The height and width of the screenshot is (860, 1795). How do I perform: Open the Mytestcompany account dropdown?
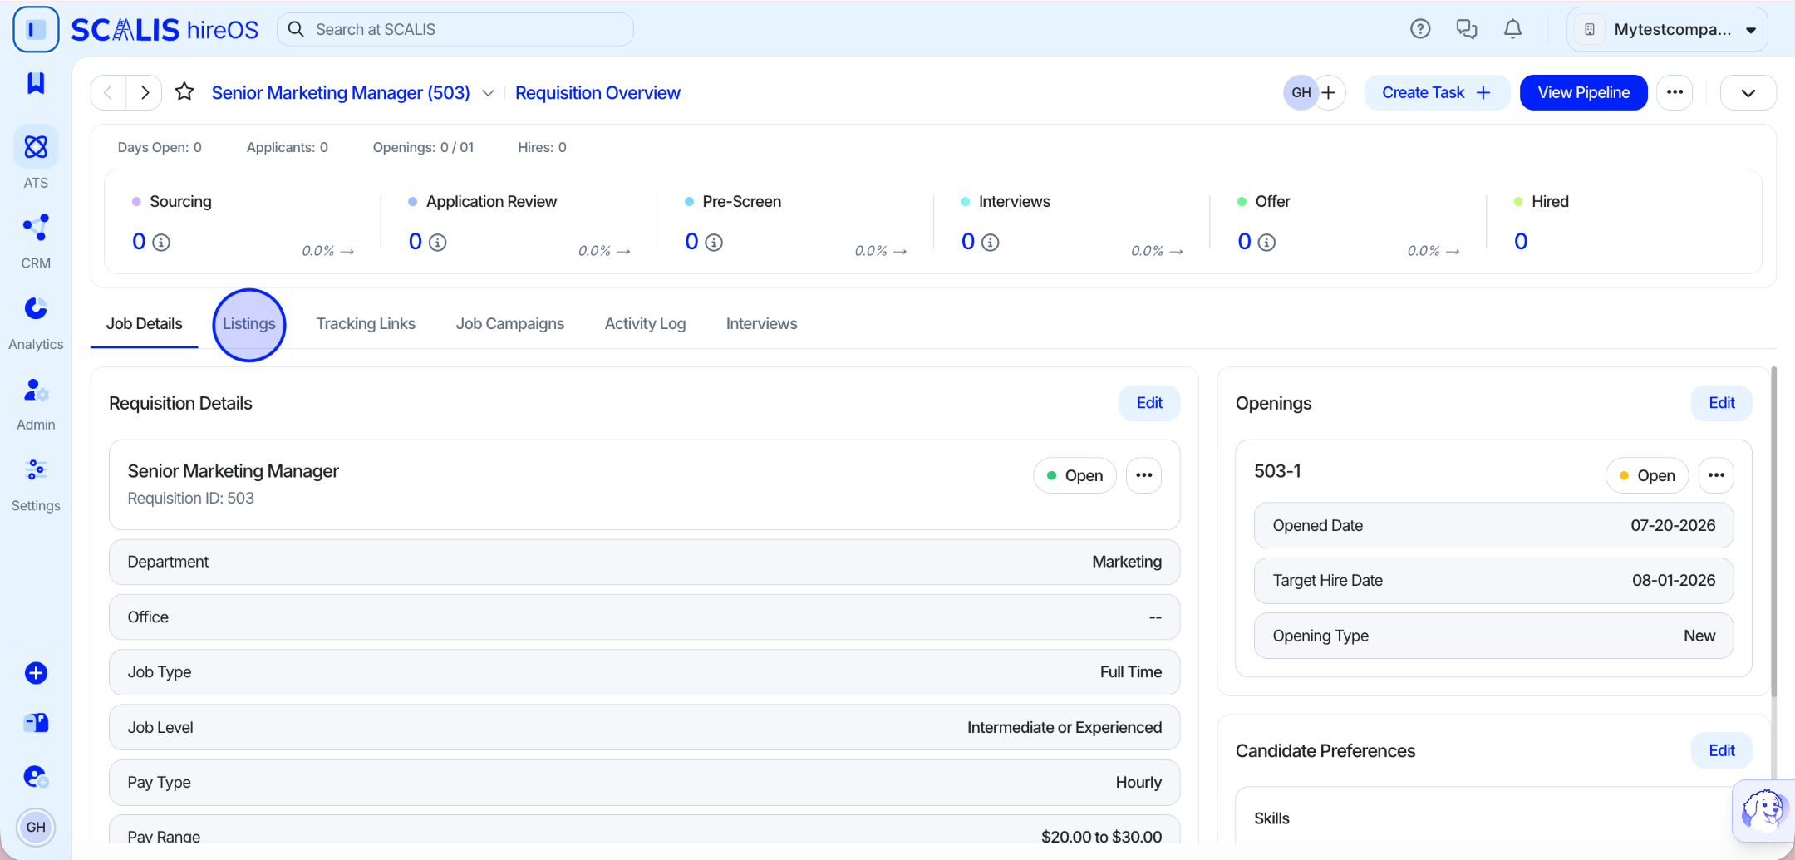[1668, 29]
